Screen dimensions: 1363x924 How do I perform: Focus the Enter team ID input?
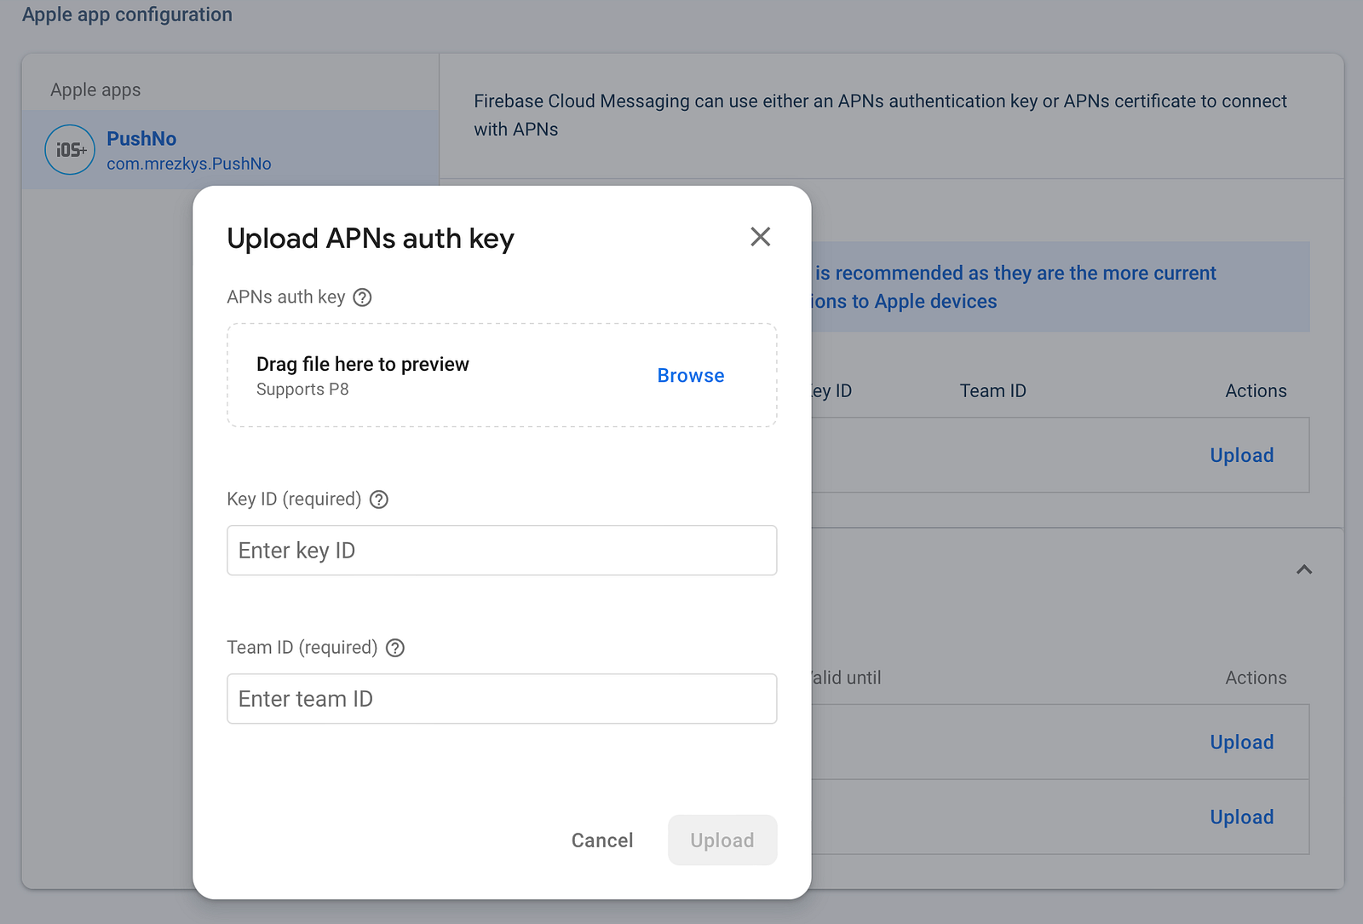(x=502, y=699)
